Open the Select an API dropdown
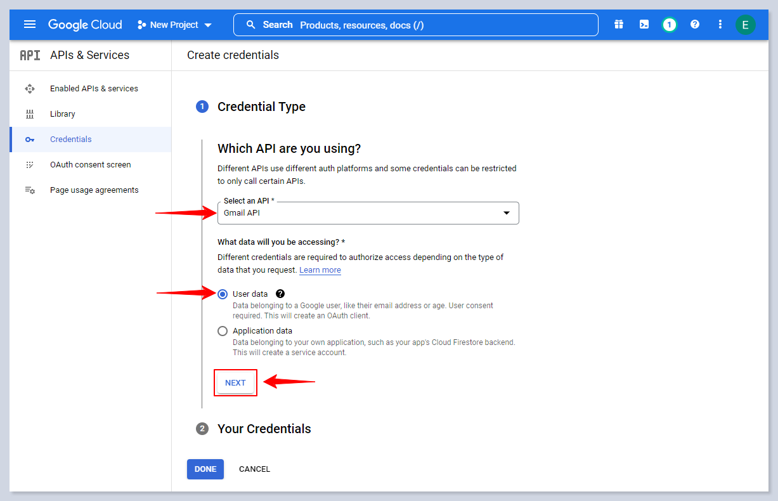 (x=368, y=213)
